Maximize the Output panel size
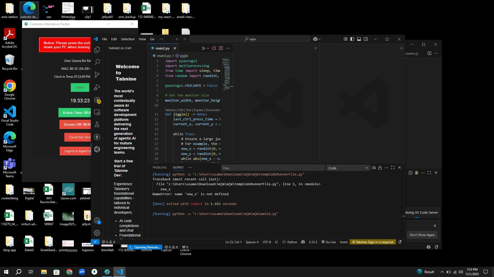Screen dimensions: 494x277 pos(393,167)
